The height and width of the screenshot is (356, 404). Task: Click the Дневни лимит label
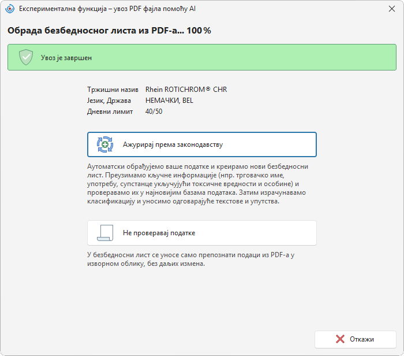(110, 112)
